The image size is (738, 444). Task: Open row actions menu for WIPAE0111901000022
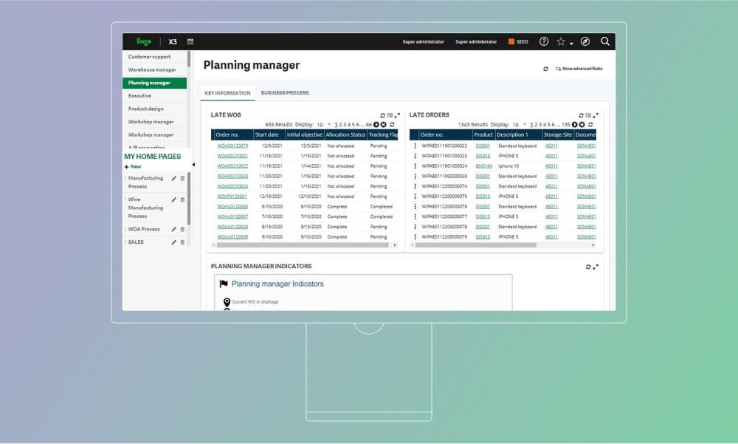[x=415, y=146]
